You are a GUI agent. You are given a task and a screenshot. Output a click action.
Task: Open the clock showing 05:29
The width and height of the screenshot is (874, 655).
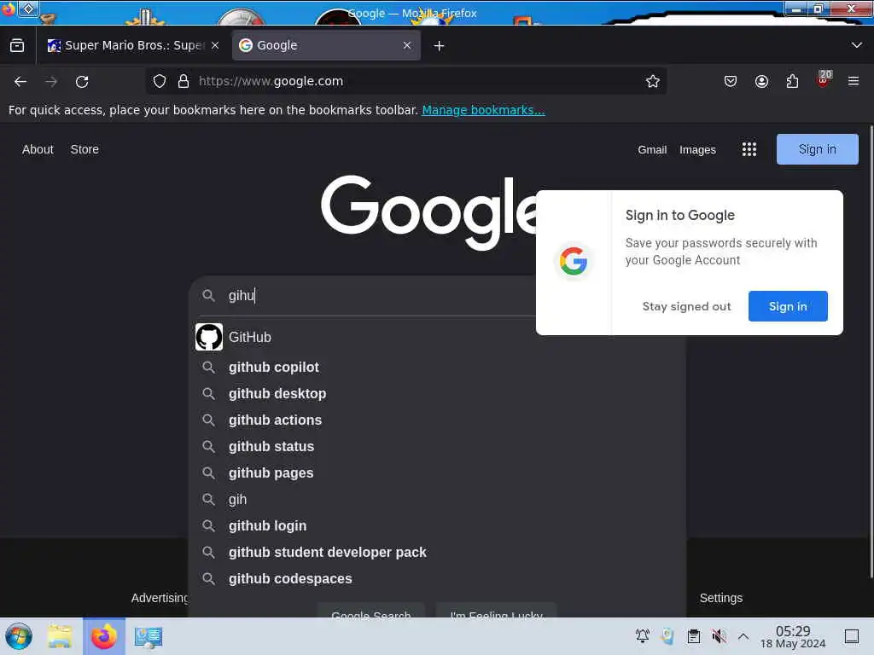pyautogui.click(x=793, y=636)
